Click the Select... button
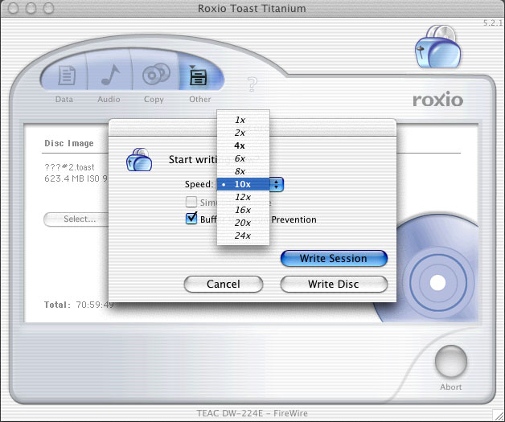This screenshot has width=505, height=422. [x=77, y=219]
